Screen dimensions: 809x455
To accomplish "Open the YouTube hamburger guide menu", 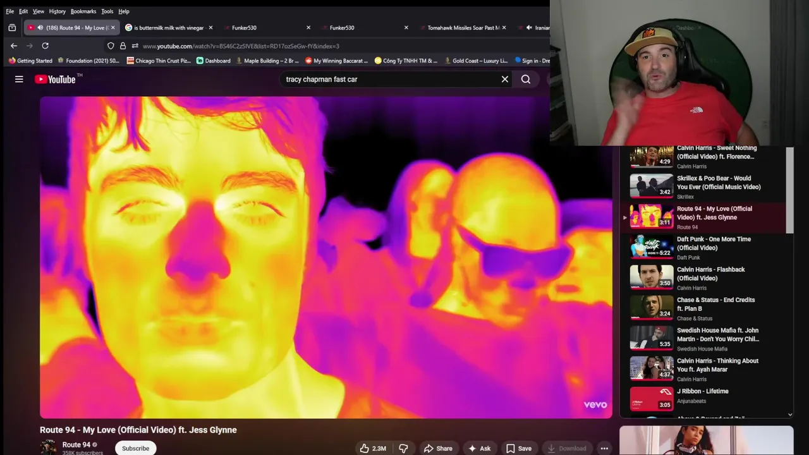I will pyautogui.click(x=19, y=79).
